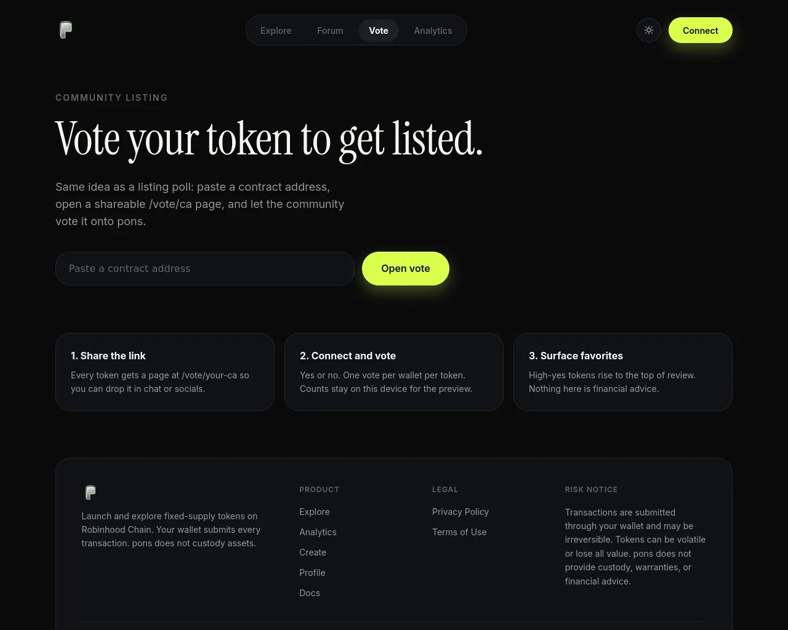The width and height of the screenshot is (788, 630).
Task: Go to the Analytics nav tab
Action: pos(433,30)
